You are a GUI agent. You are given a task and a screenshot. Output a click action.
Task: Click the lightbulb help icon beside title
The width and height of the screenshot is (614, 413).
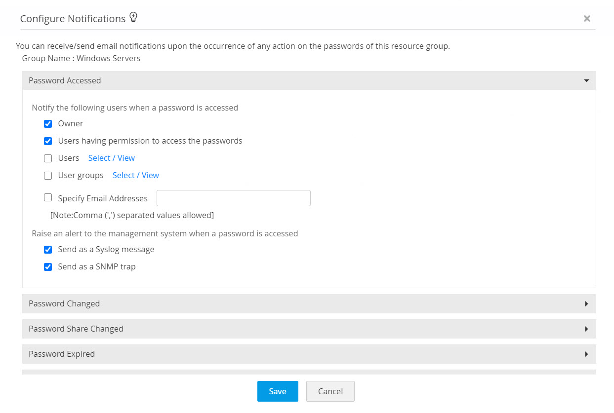click(x=133, y=18)
